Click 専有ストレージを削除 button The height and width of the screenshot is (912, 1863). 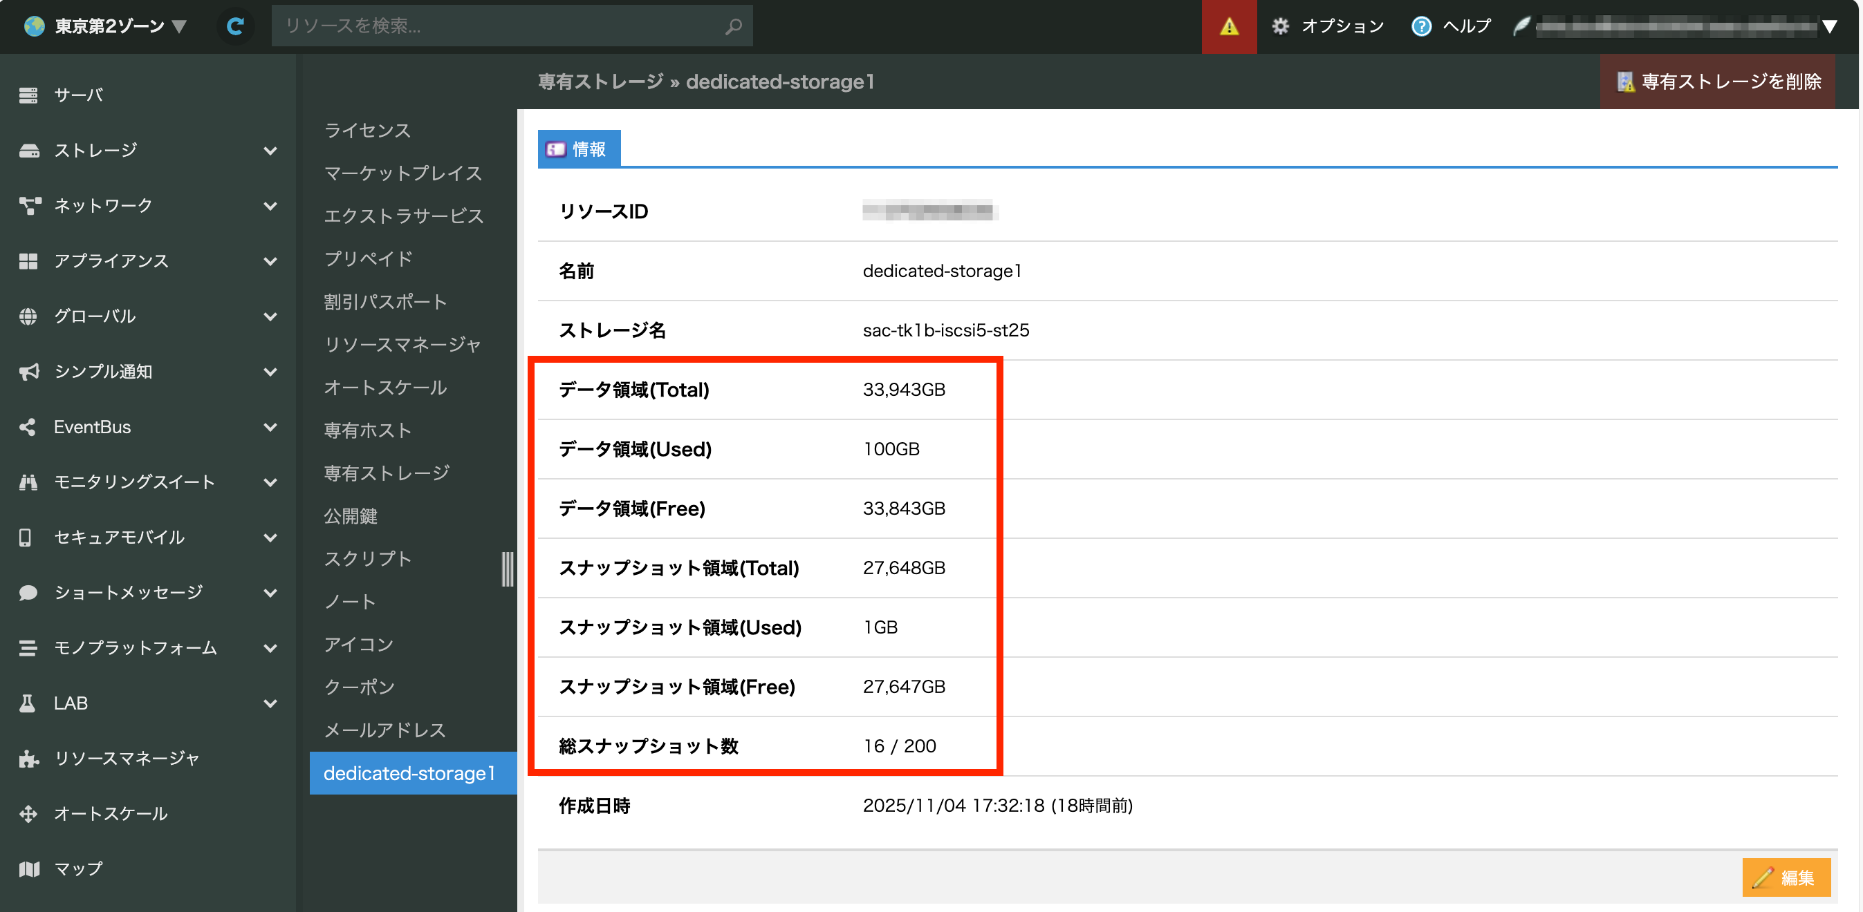pyautogui.click(x=1718, y=82)
